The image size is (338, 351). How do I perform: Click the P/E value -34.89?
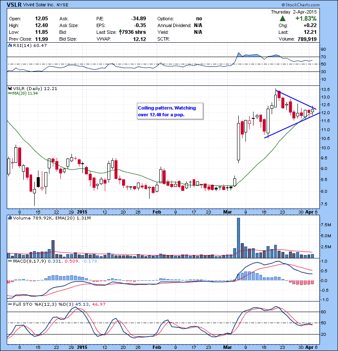[x=139, y=19]
